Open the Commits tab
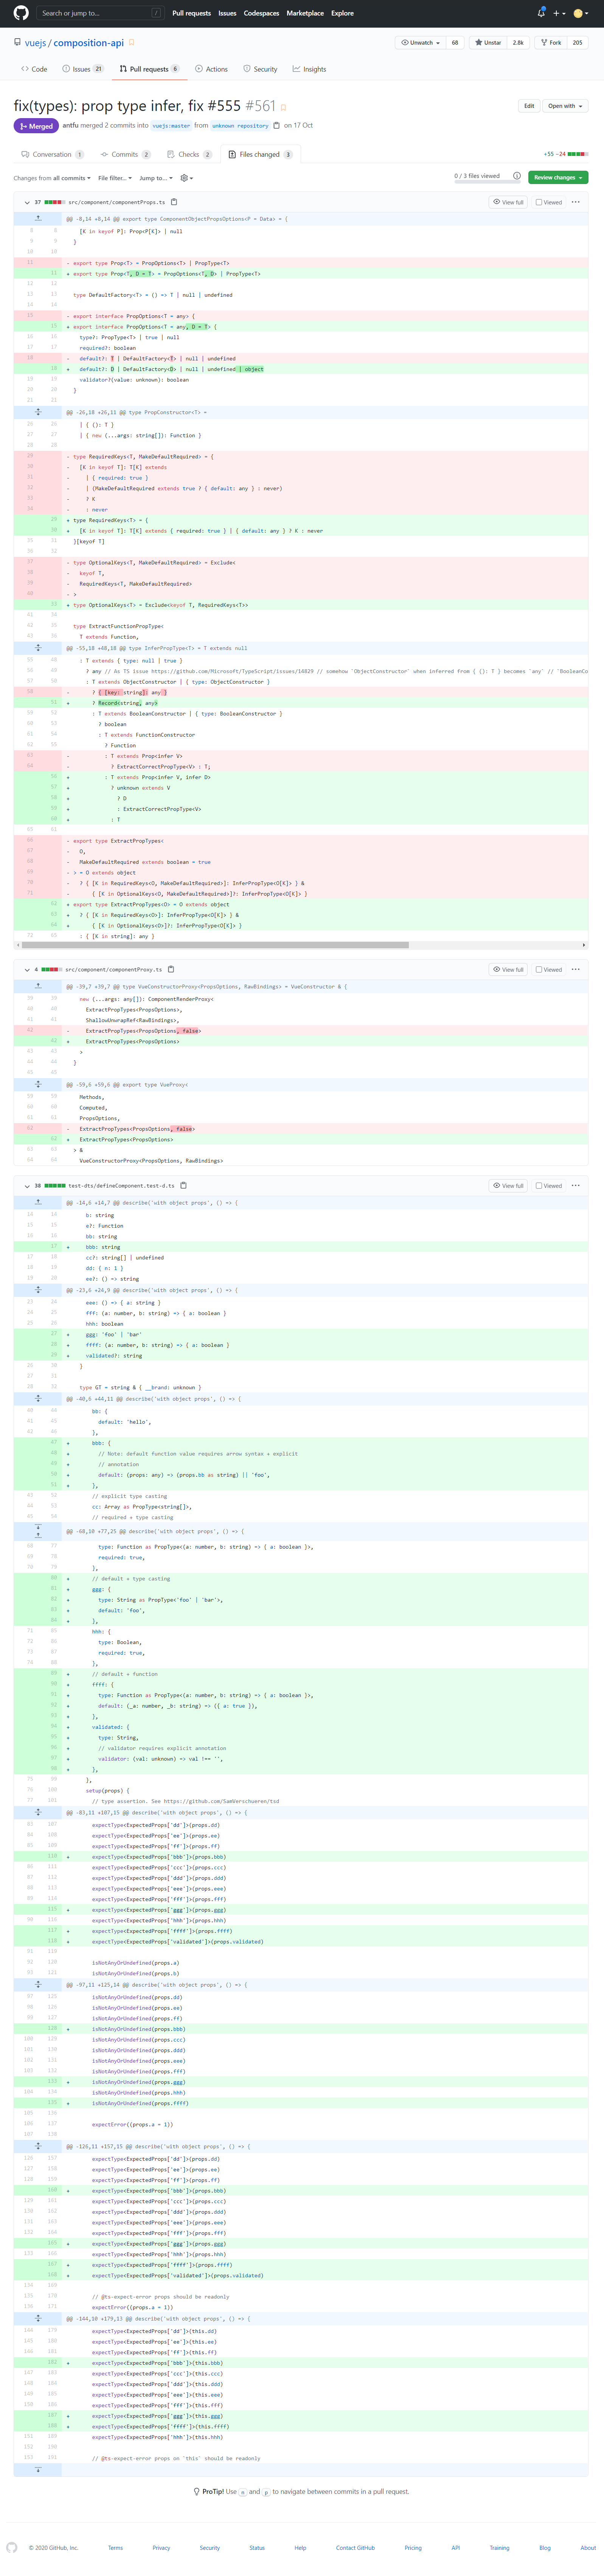The image size is (604, 2576). click(x=125, y=154)
